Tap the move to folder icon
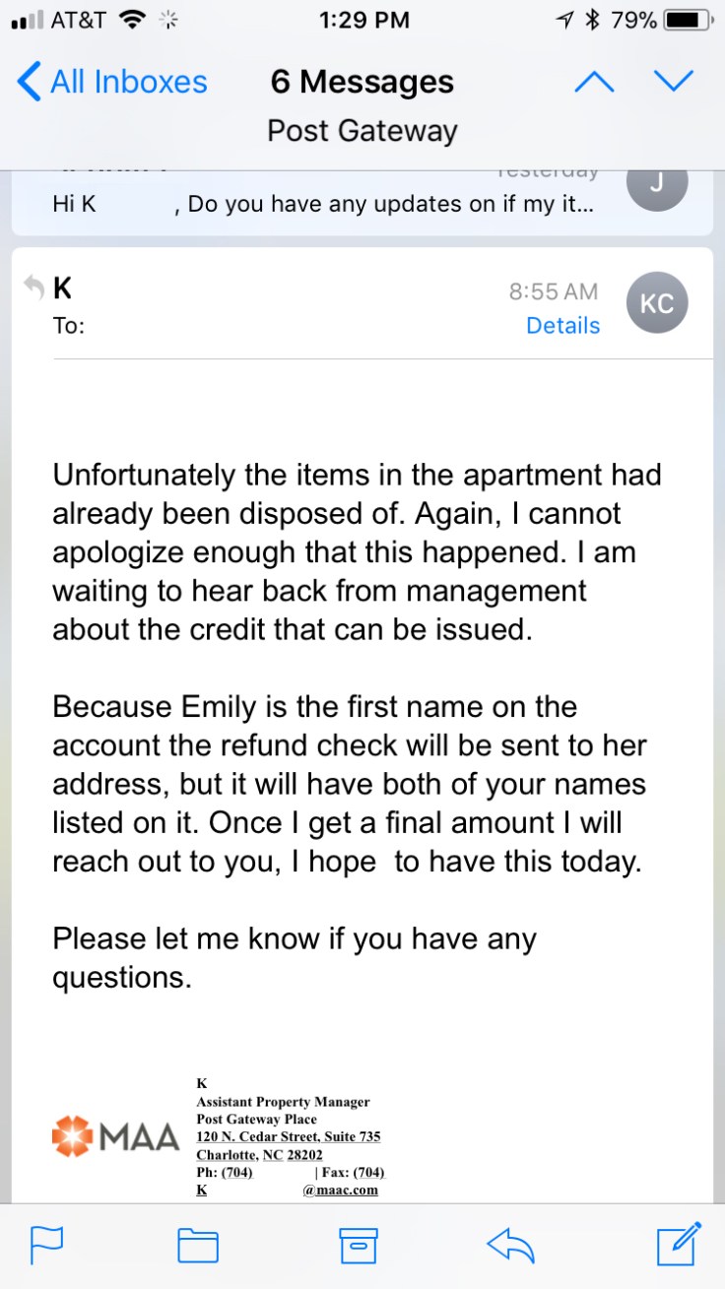Viewport: 725px width, 1289px height. (198, 1245)
